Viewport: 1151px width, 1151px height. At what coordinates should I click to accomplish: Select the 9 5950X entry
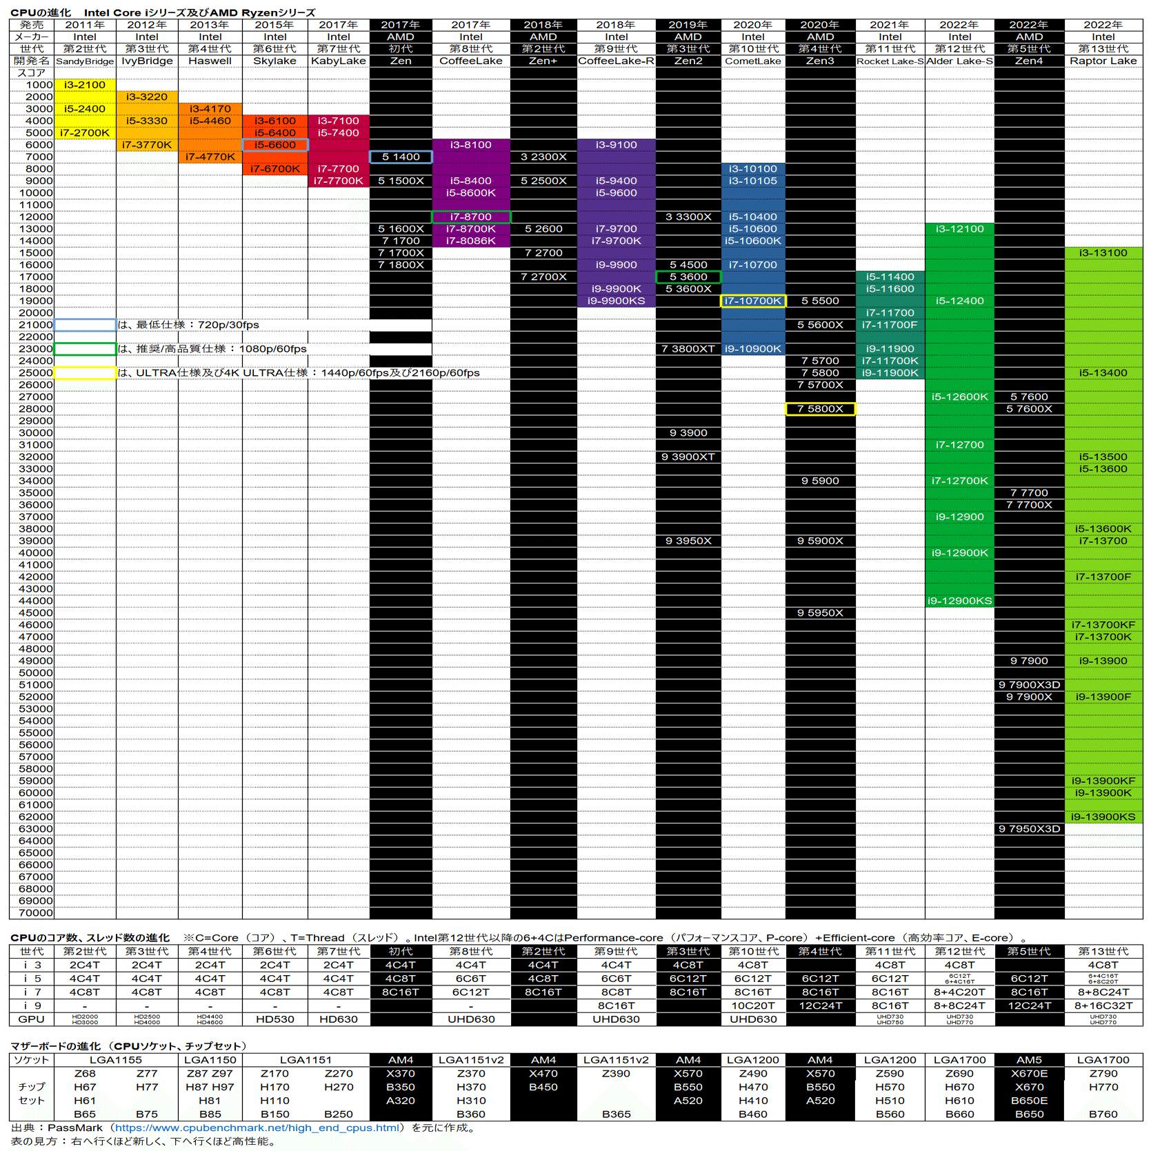(820, 613)
